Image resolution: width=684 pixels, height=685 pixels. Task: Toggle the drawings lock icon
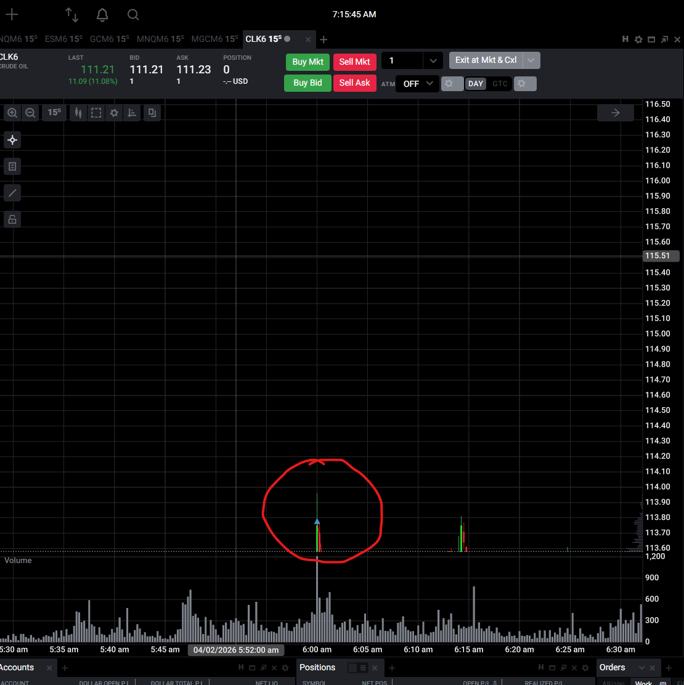pyautogui.click(x=12, y=219)
